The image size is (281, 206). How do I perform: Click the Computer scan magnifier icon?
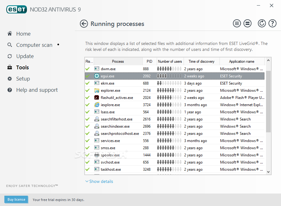click(x=10, y=45)
